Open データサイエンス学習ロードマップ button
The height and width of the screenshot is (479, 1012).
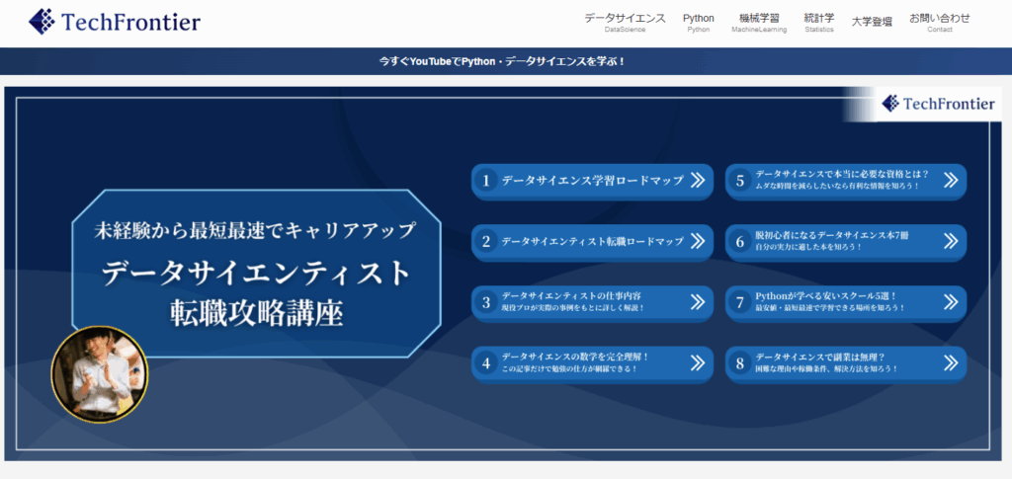(x=592, y=181)
